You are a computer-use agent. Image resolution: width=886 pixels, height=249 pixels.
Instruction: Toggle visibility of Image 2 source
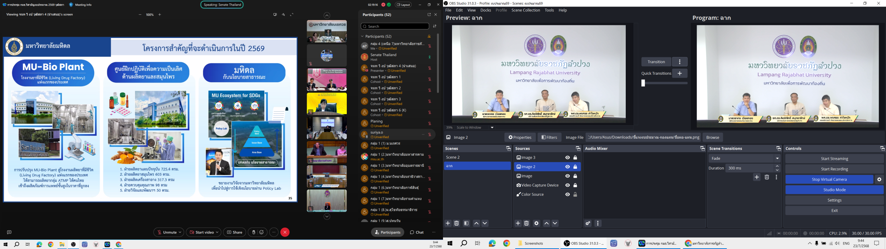click(567, 167)
